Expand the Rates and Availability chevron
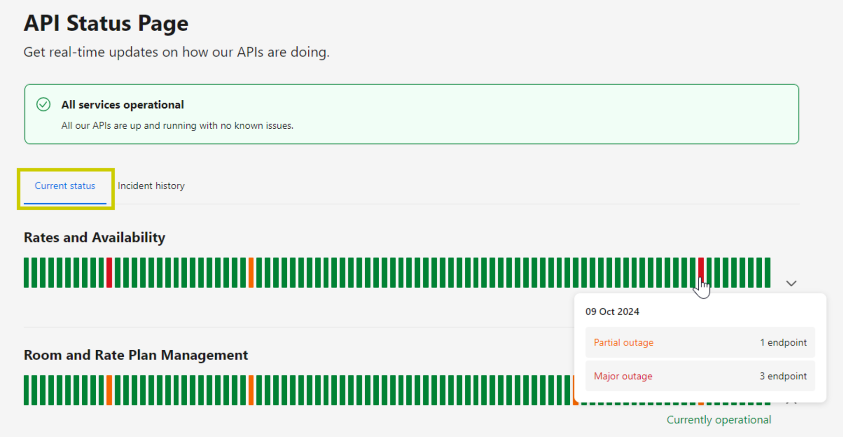843x437 pixels. click(791, 284)
